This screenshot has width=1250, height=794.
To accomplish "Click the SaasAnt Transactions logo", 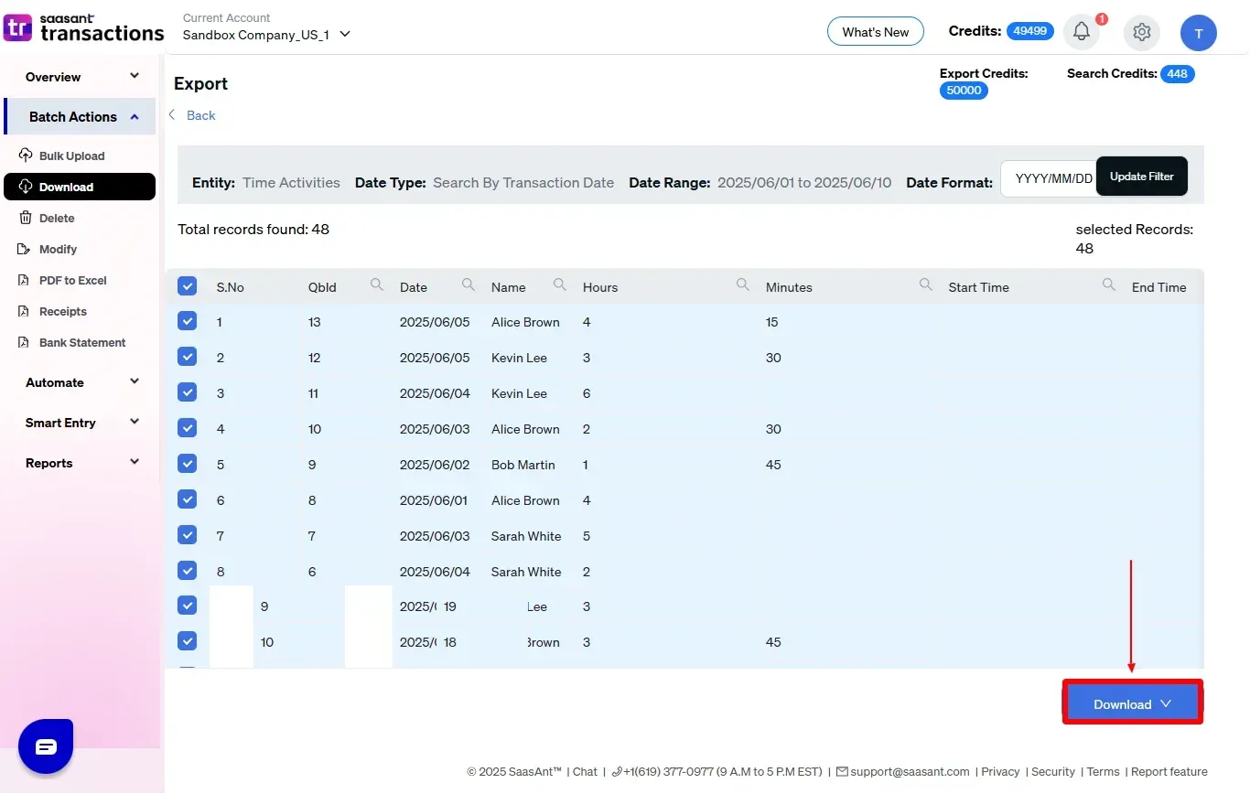I will click(84, 28).
